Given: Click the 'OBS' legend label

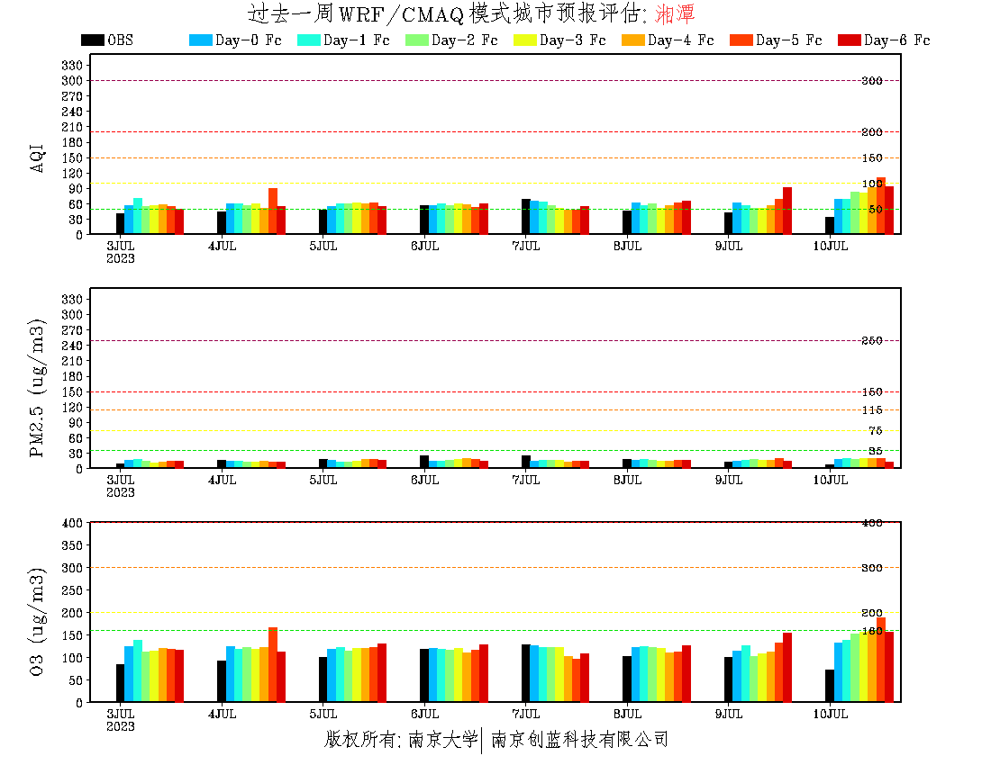Looking at the screenshot, I should [x=120, y=40].
